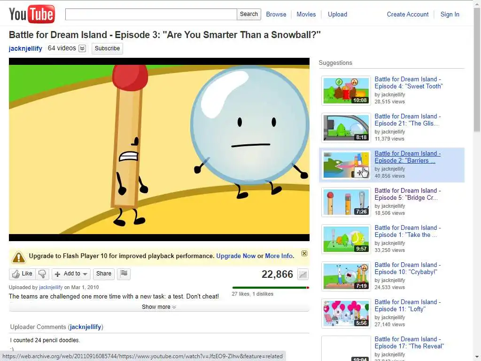Open Episode 4 Sweet Tooth thumbnail
The image size is (481, 361).
(346, 91)
